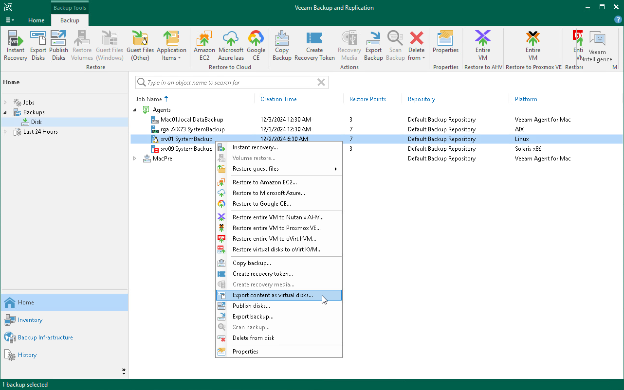This screenshot has height=390, width=624.
Task: Select Amazon EC2 restore icon
Action: pyautogui.click(x=204, y=46)
